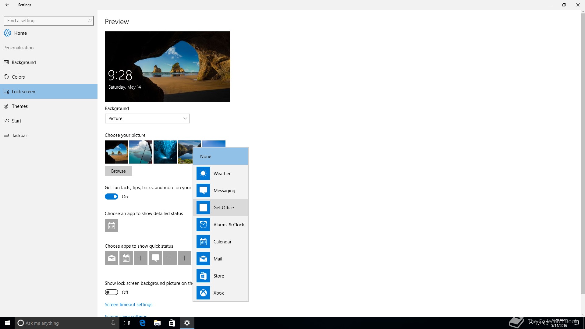Screen dimensions: 585x329
Task: Add an app in the last quick status slot
Action: 185,258
